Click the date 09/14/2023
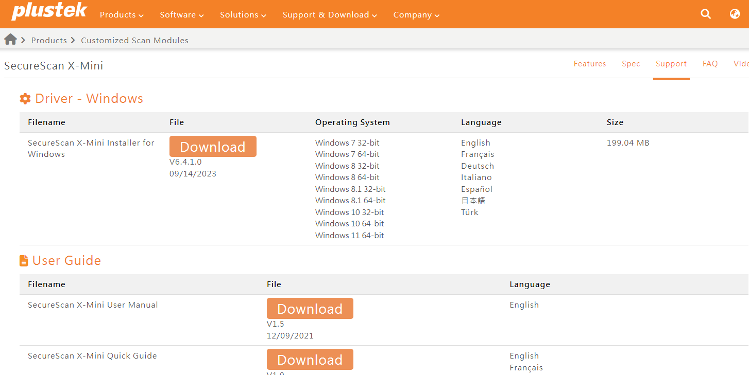This screenshot has height=375, width=749. pyautogui.click(x=193, y=174)
